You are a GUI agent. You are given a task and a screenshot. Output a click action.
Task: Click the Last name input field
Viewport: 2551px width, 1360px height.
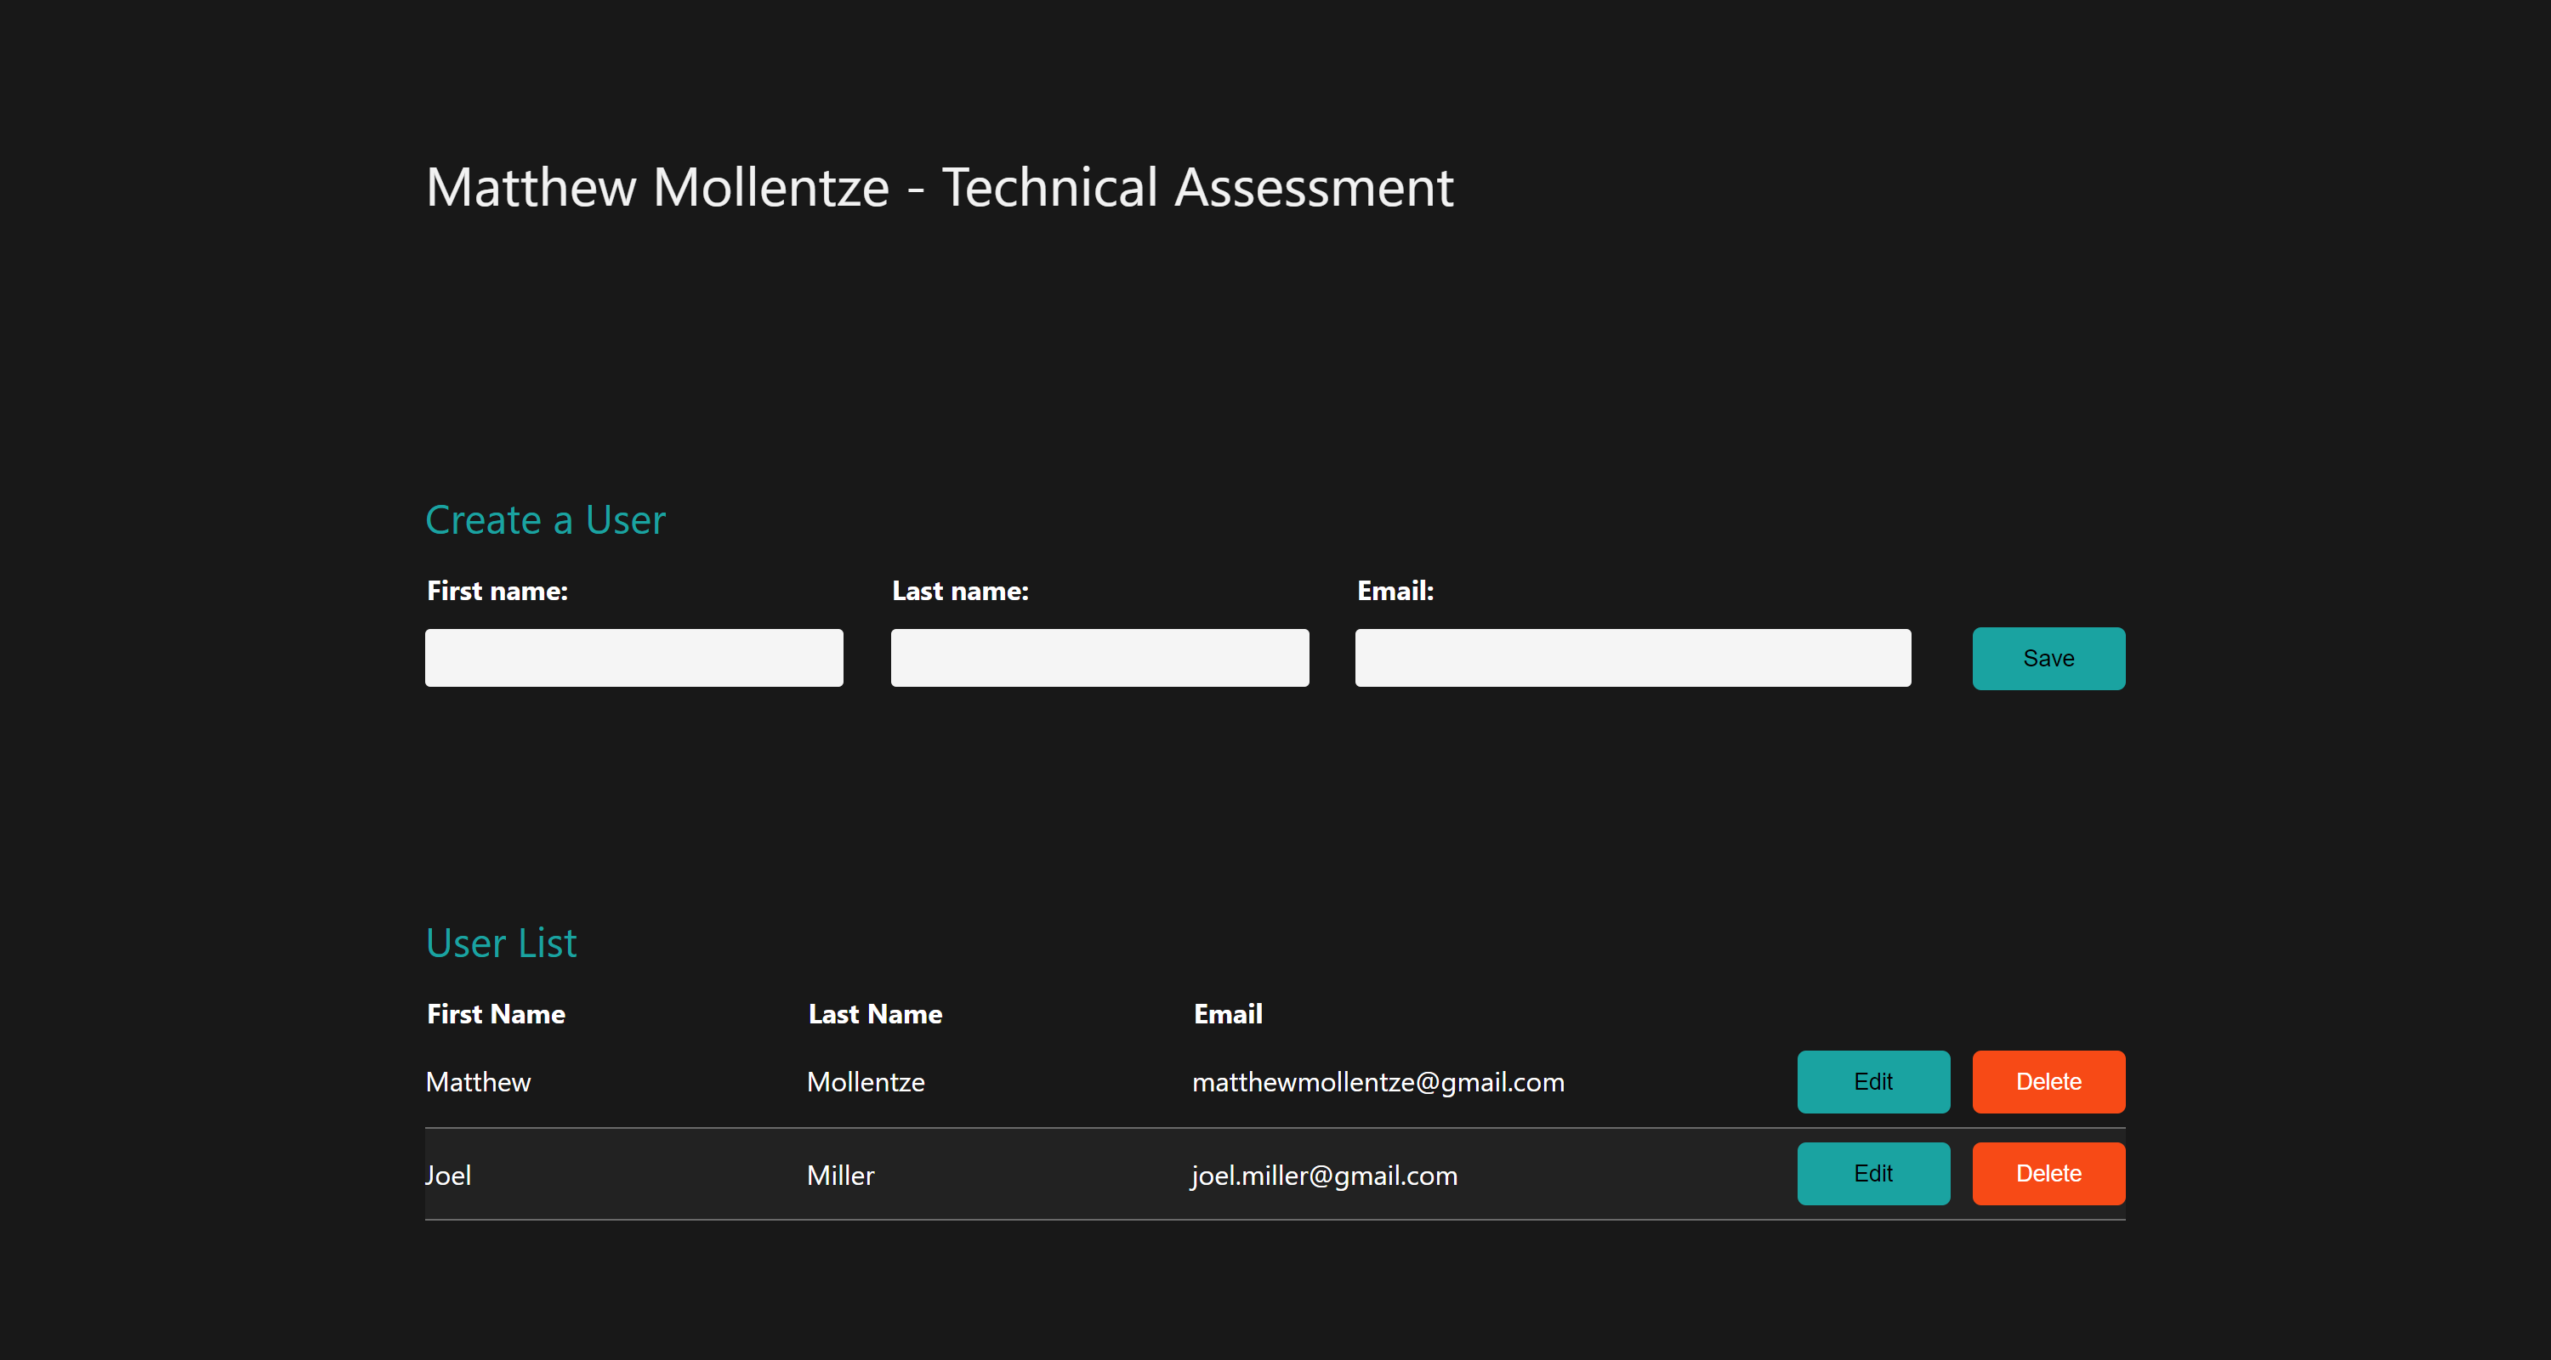coord(1099,657)
